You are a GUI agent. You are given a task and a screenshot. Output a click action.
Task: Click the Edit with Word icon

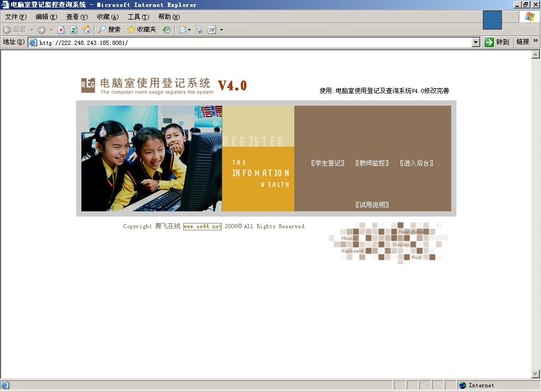tap(211, 30)
